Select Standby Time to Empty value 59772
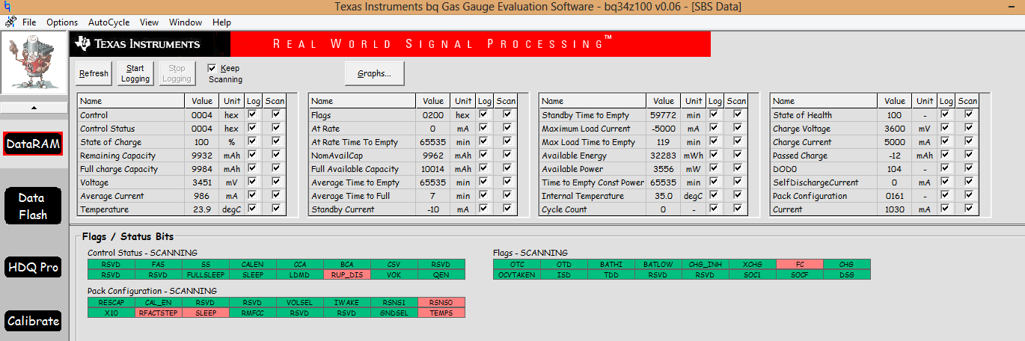This screenshot has width=1025, height=341. click(x=664, y=115)
